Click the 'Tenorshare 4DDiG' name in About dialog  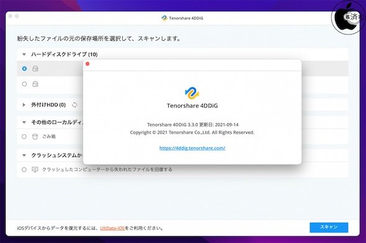pyautogui.click(x=192, y=106)
